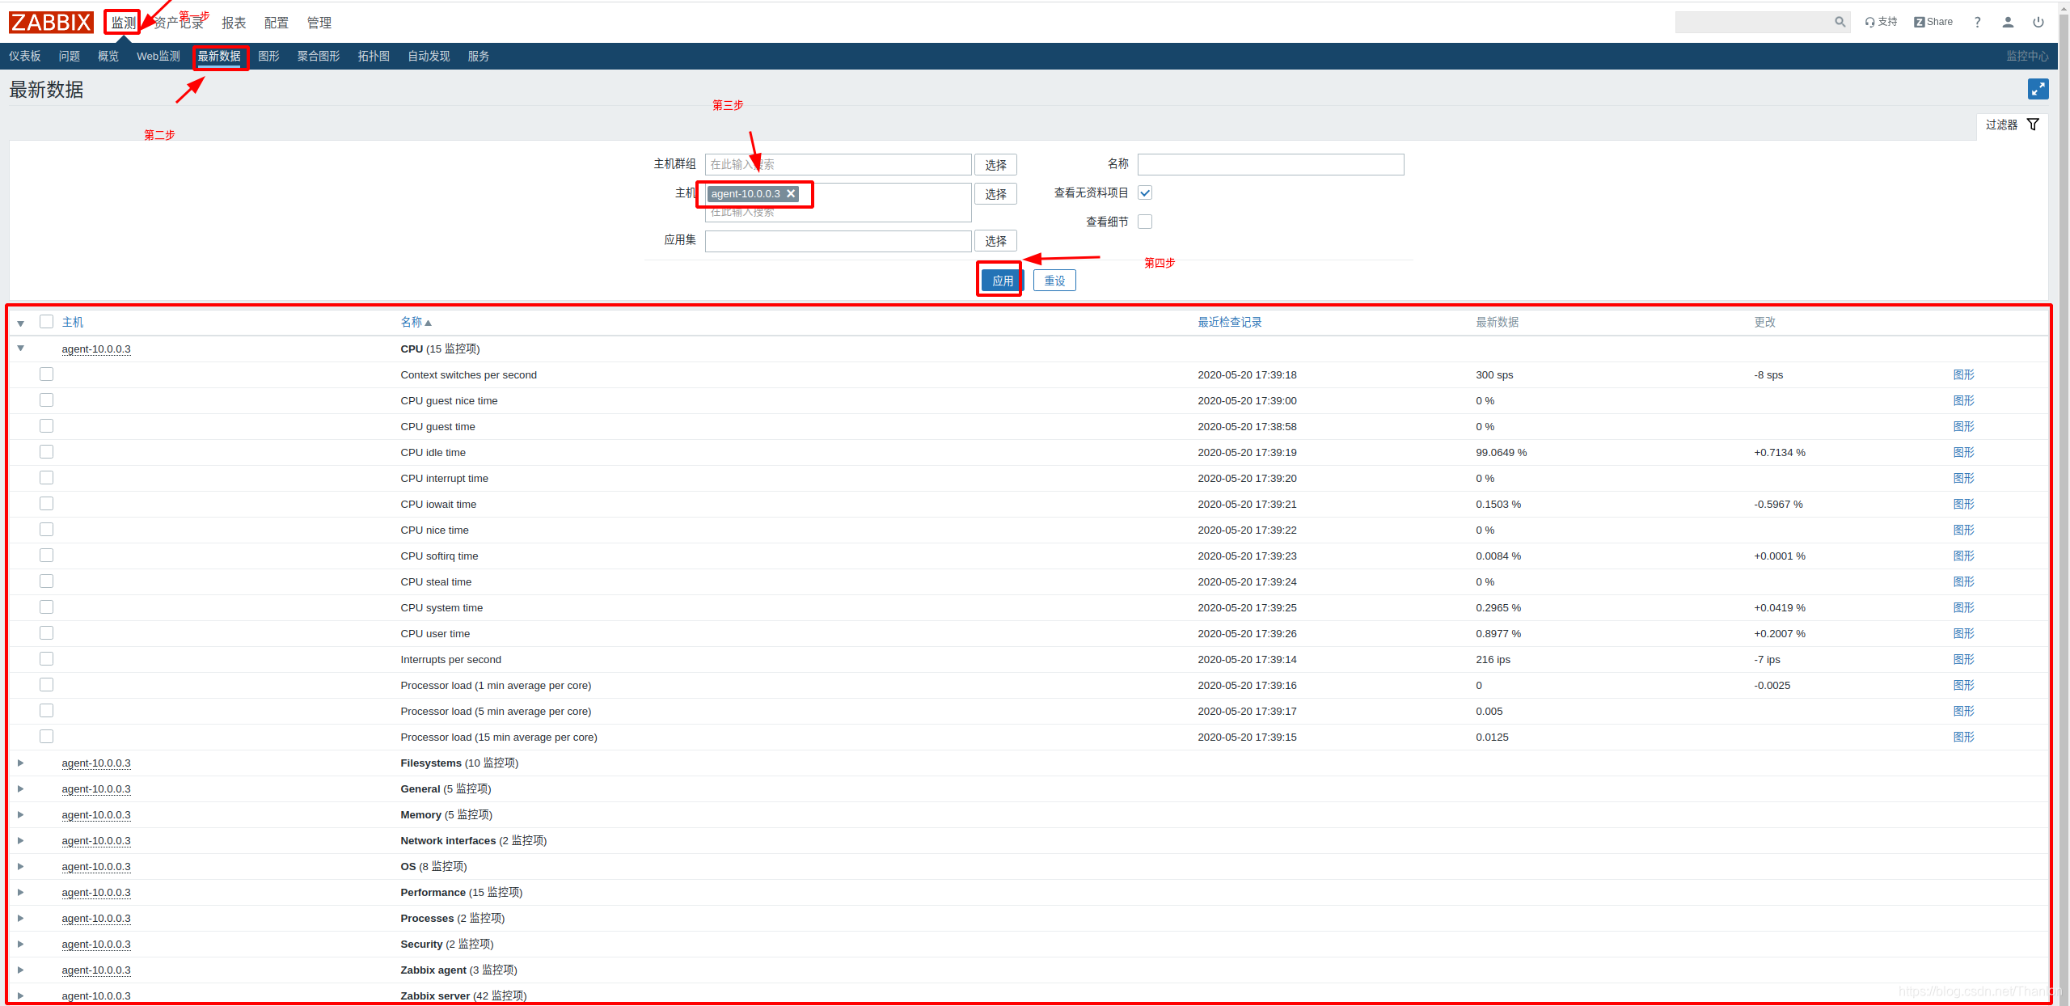Image resolution: width=2070 pixels, height=1006 pixels.
Task: Click inside the 名称 filter field
Action: [1270, 164]
